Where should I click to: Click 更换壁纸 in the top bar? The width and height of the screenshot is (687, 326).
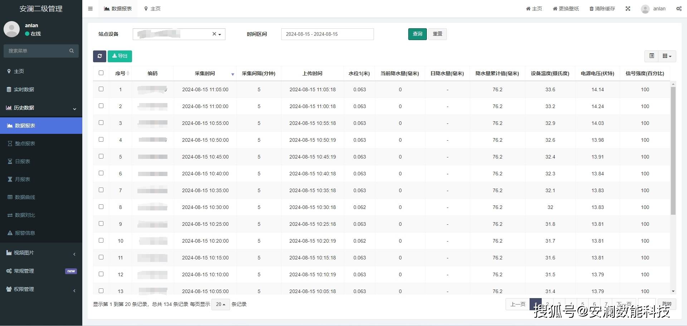pos(566,9)
